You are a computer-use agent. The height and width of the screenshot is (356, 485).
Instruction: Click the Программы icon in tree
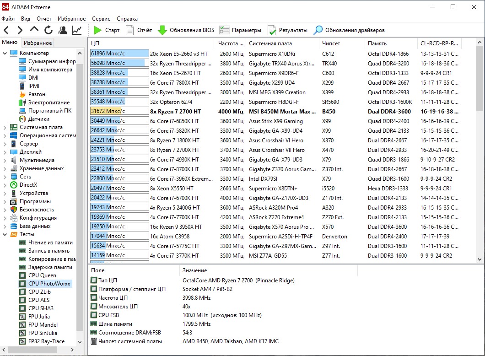point(14,201)
